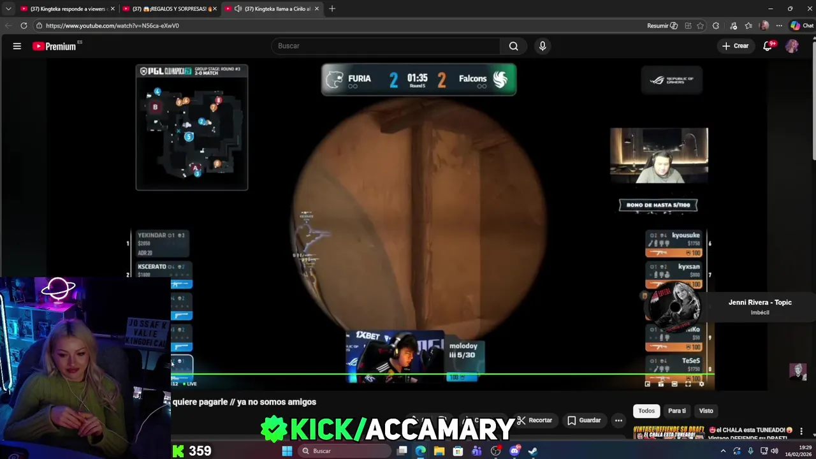The height and width of the screenshot is (459, 816).
Task: Select the Todos filter chip
Action: point(646,411)
